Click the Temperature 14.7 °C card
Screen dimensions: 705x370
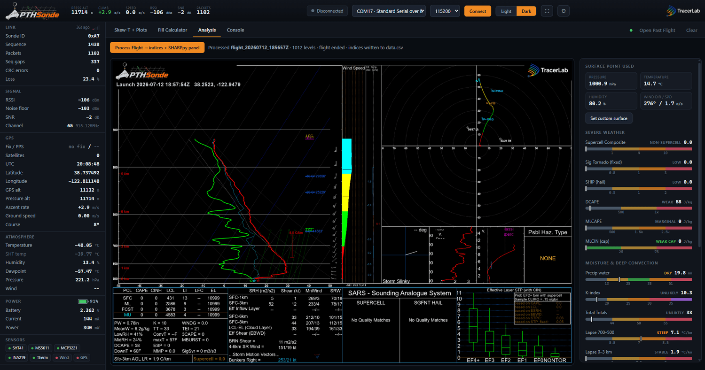666,81
